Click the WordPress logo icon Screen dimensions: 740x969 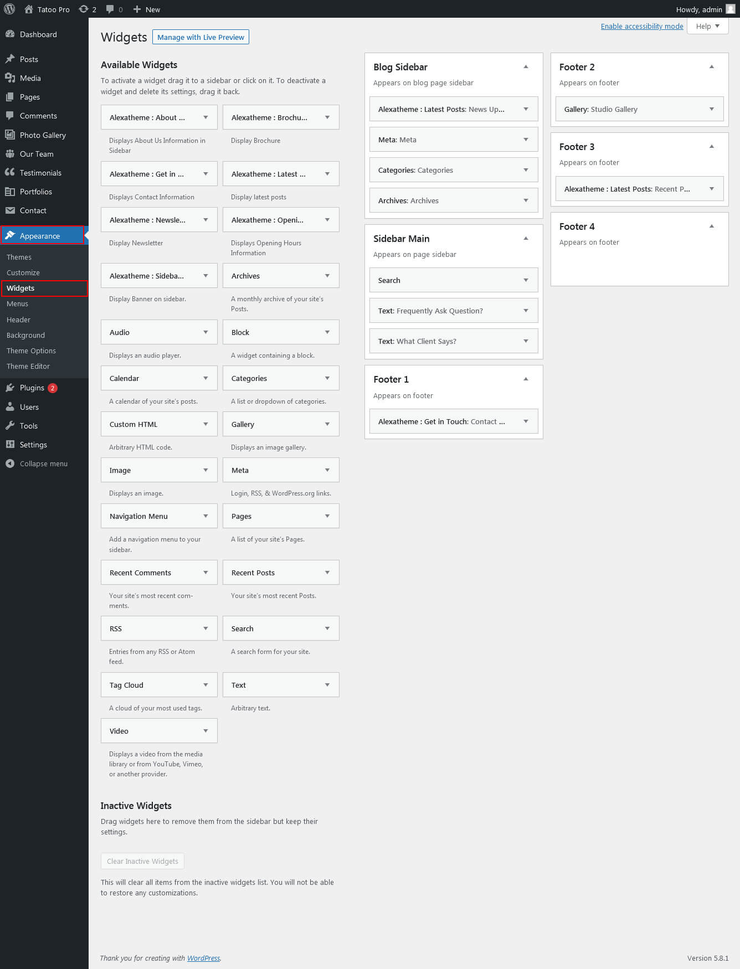click(x=9, y=9)
